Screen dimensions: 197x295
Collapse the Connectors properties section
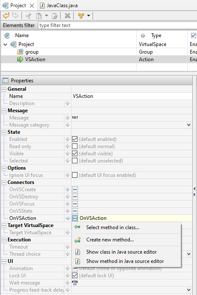[x=4, y=182]
